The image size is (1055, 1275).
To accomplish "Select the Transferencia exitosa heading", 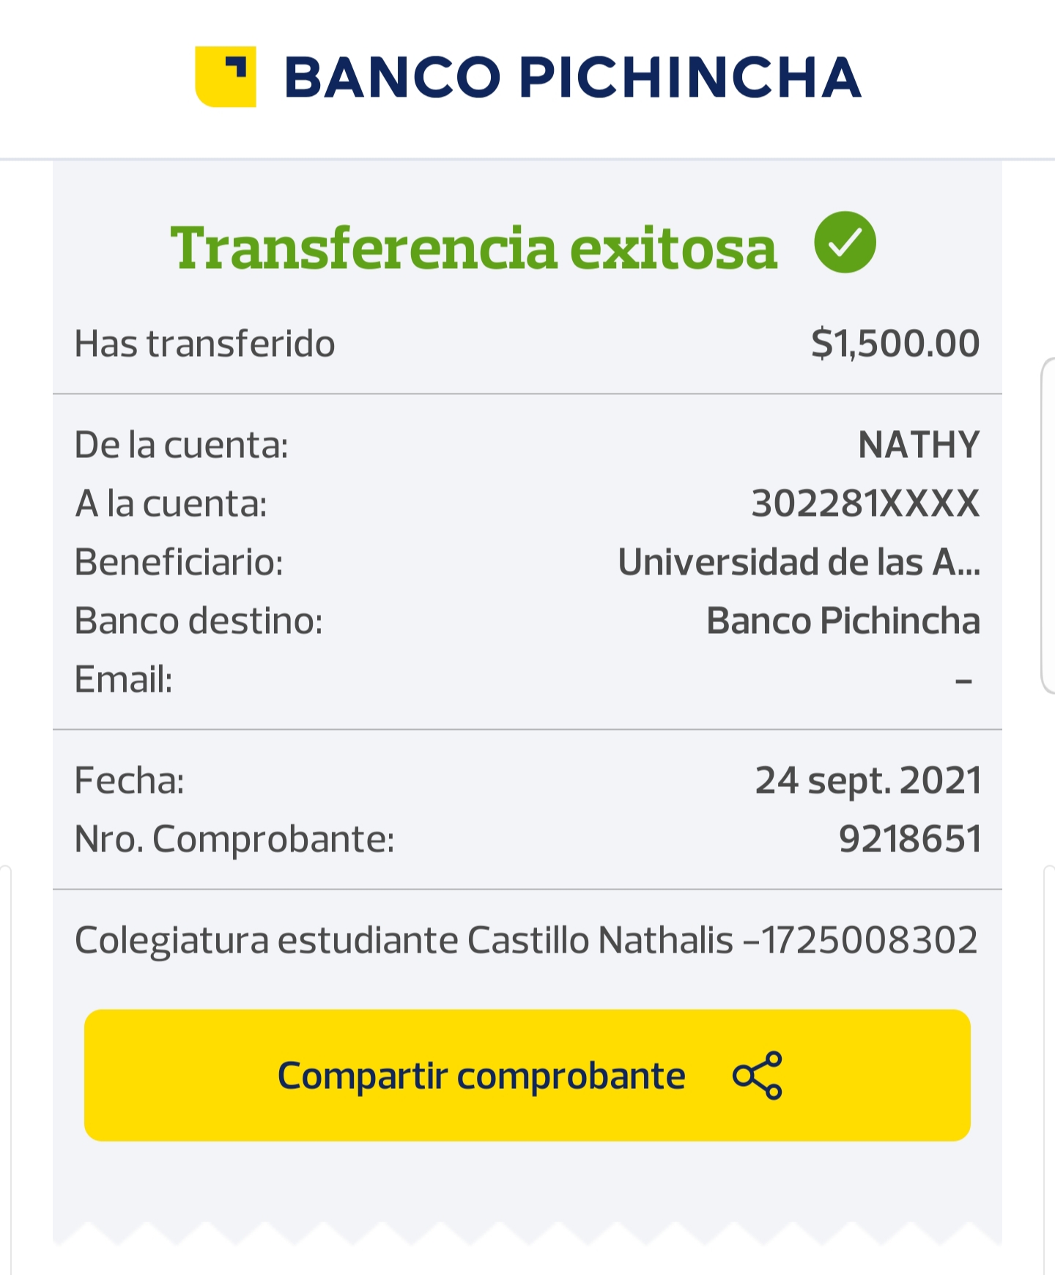I will (x=473, y=248).
